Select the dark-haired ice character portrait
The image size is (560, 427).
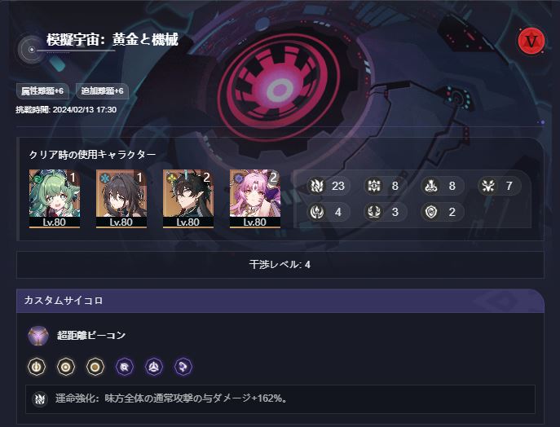click(x=121, y=199)
